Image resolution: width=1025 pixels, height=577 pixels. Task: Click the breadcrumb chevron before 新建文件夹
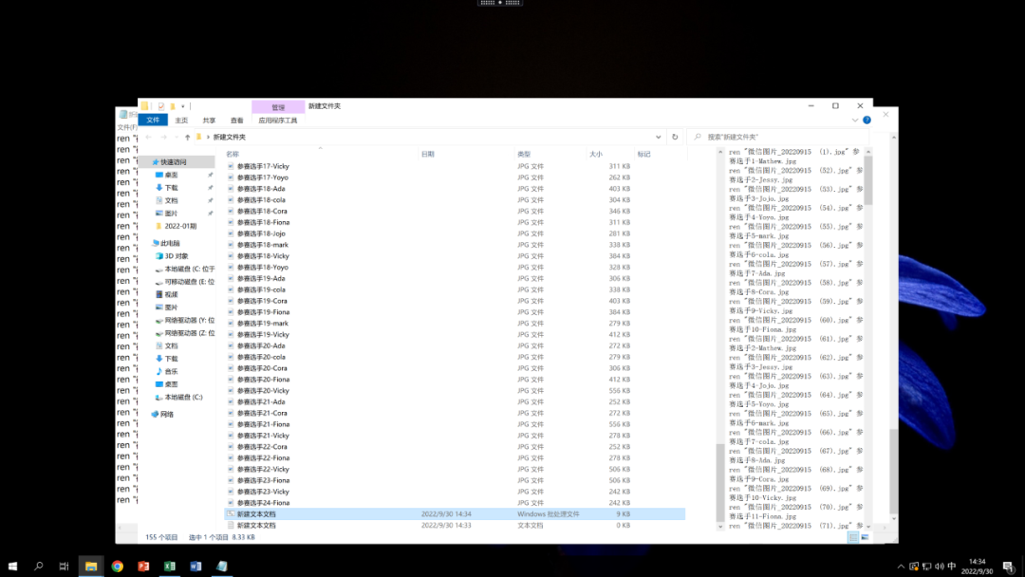click(209, 138)
